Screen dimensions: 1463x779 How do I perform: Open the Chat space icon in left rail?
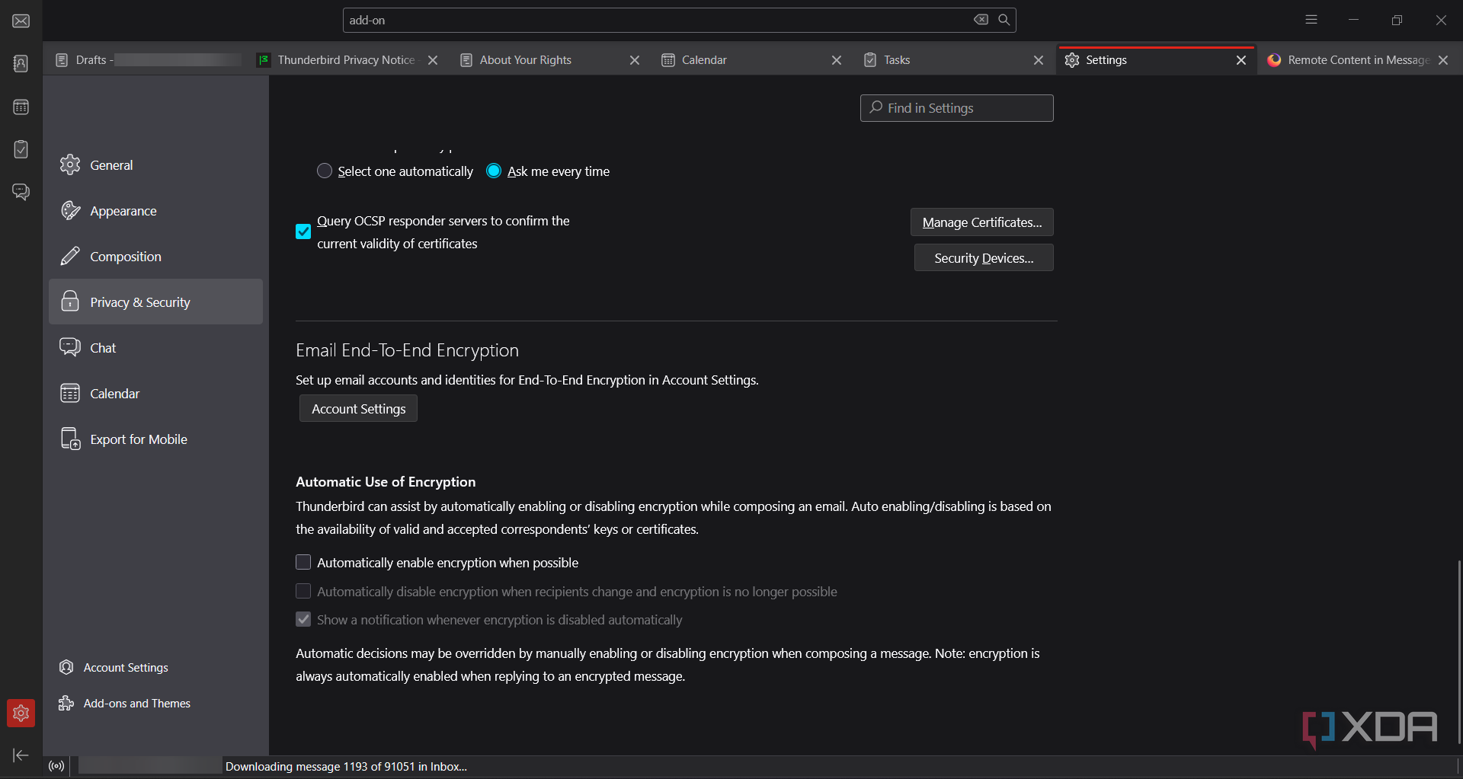point(21,192)
